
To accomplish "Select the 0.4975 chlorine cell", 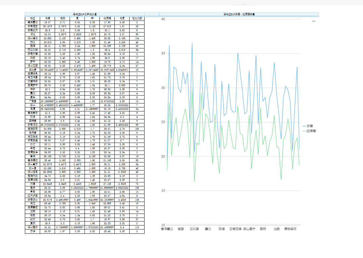I will 77,164.
